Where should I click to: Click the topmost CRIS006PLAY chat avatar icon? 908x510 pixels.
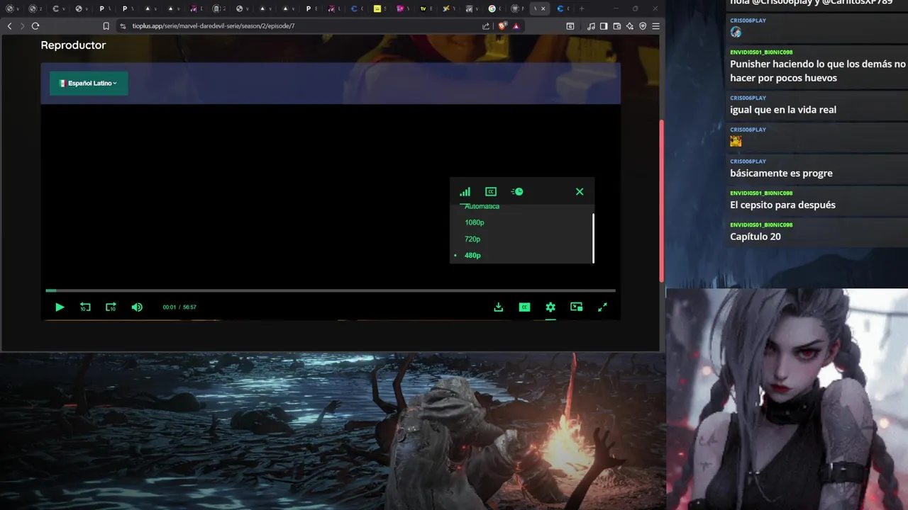tap(736, 32)
